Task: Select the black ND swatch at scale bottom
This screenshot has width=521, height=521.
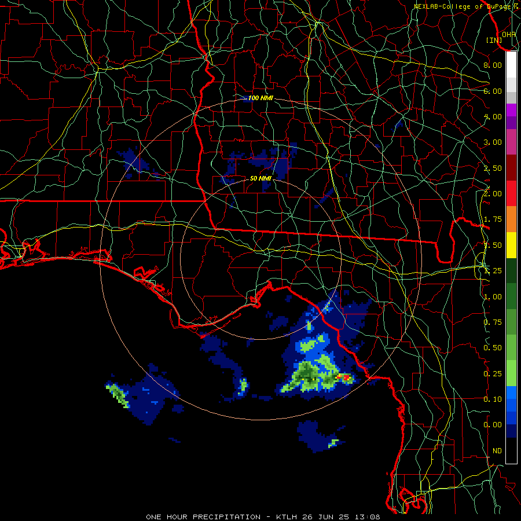Action: [511, 450]
